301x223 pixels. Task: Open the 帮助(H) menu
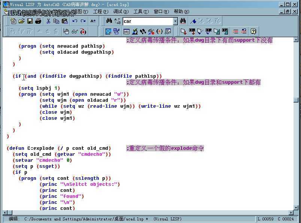(x=182, y=12)
